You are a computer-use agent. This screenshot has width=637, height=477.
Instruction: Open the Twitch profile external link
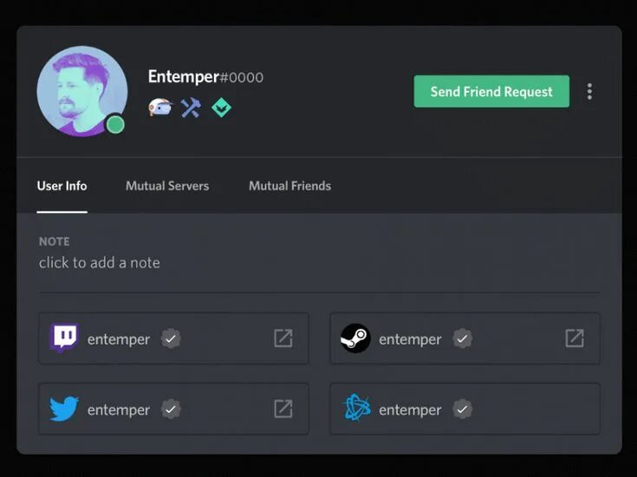click(283, 338)
